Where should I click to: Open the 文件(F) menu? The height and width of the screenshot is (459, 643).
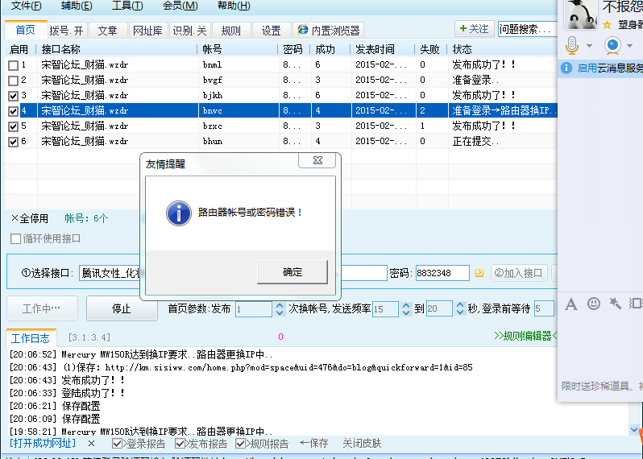(26, 6)
